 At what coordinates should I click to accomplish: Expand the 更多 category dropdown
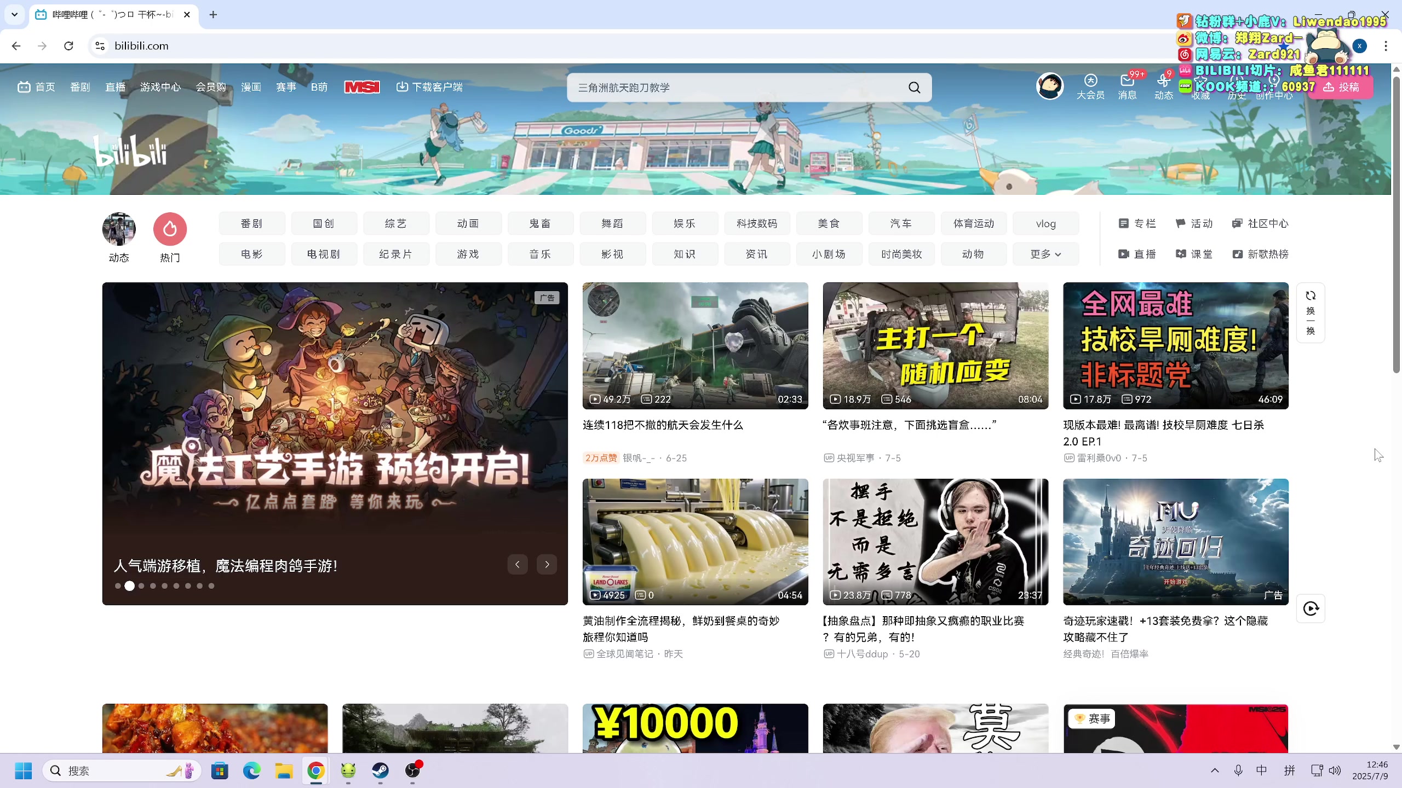[1045, 254]
